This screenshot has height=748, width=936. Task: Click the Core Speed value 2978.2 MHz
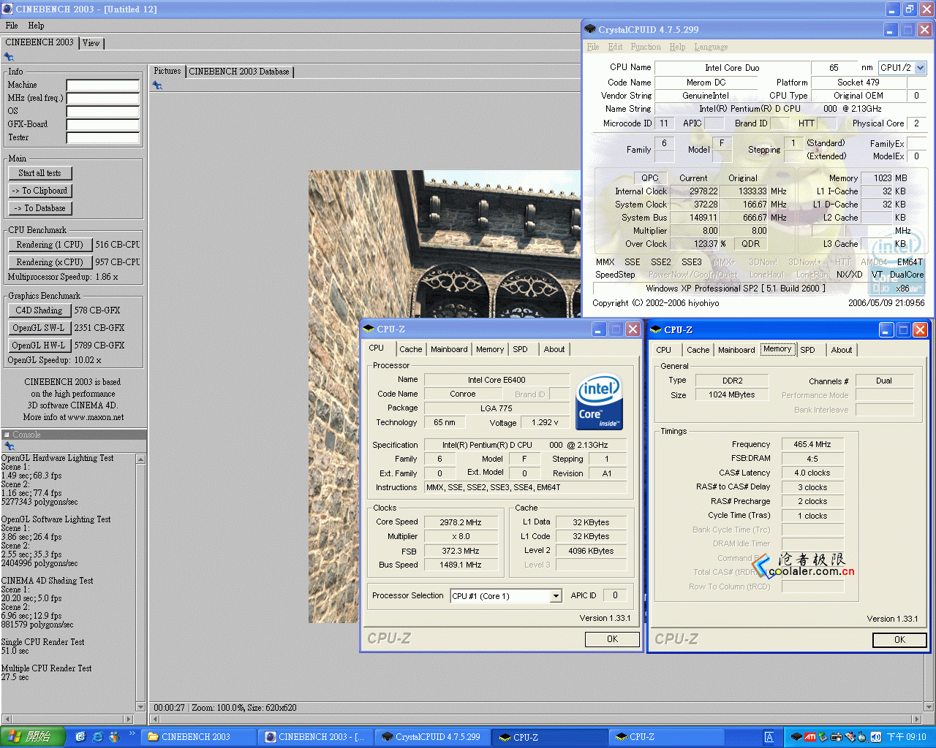pyautogui.click(x=461, y=522)
